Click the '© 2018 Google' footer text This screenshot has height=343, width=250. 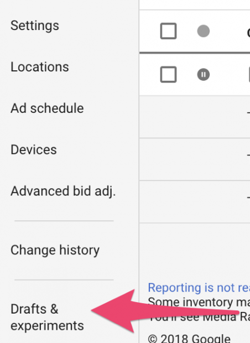189,338
